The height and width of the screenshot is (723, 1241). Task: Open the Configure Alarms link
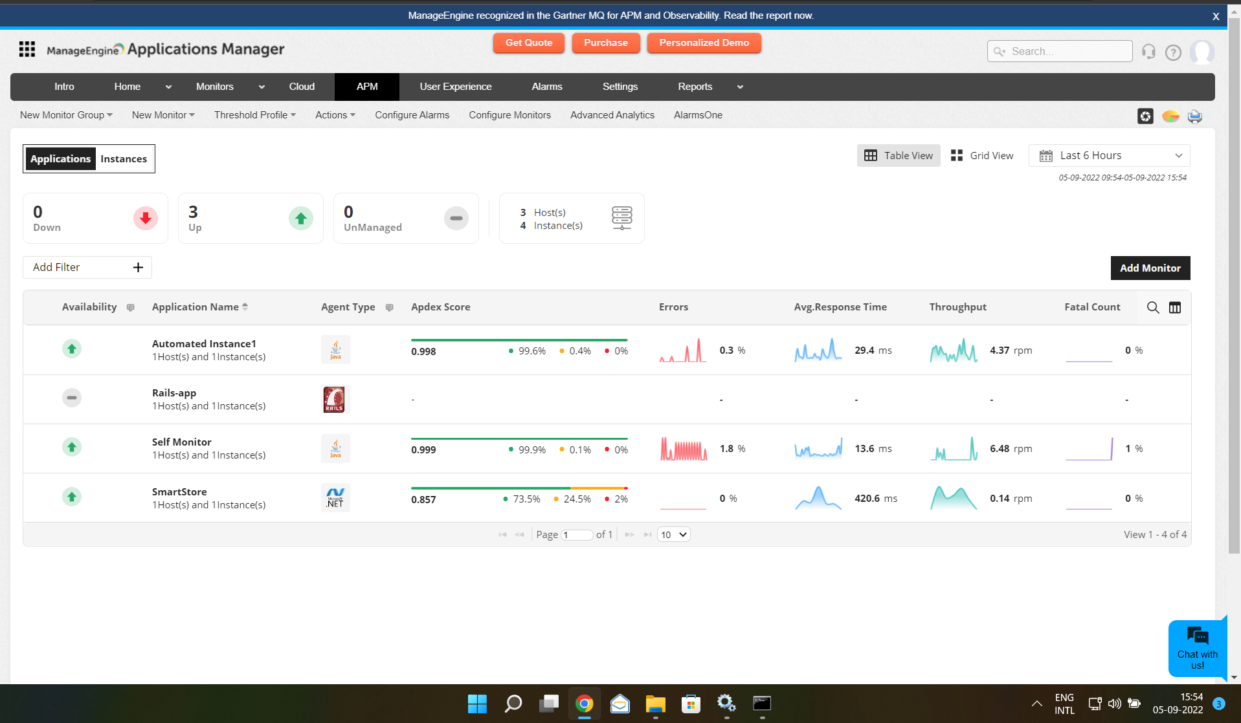click(x=412, y=115)
